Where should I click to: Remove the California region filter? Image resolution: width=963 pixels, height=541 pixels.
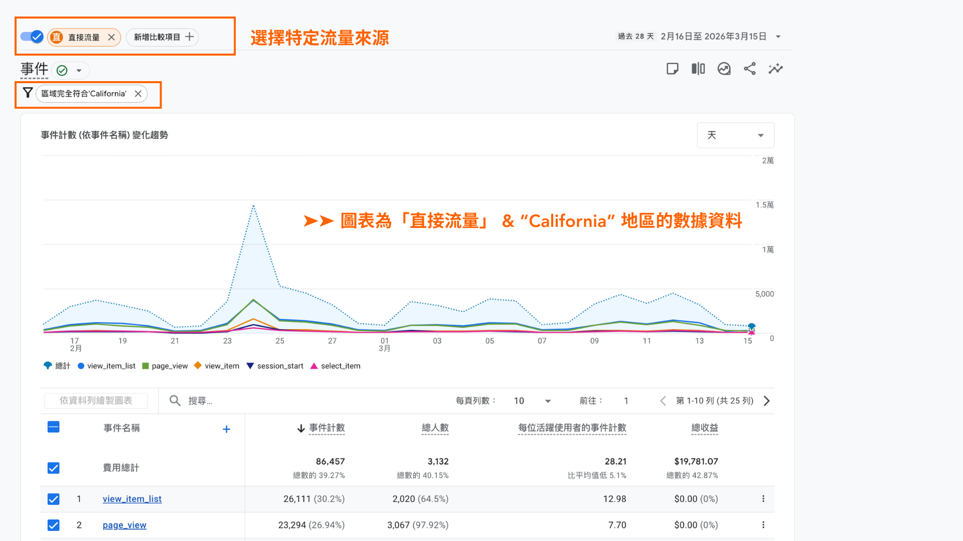(138, 94)
